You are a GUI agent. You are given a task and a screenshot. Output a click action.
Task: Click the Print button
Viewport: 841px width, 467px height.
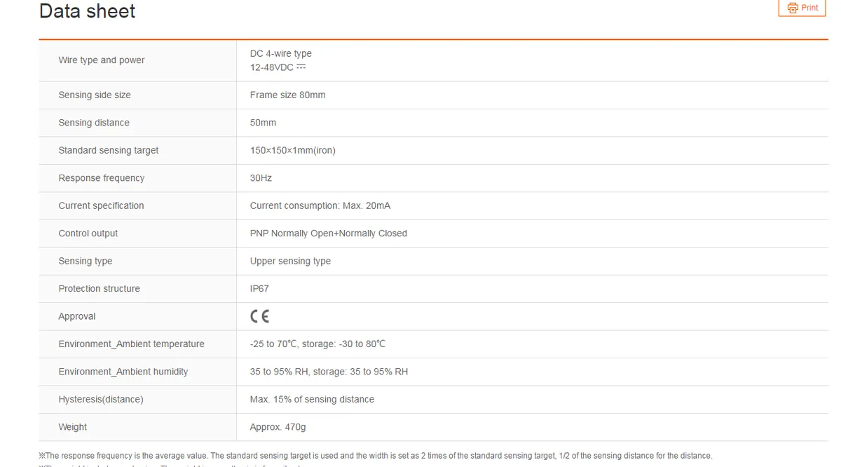(802, 8)
